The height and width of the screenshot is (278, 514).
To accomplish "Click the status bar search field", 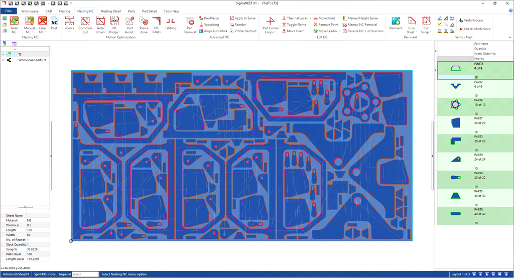I will click(x=85, y=274).
